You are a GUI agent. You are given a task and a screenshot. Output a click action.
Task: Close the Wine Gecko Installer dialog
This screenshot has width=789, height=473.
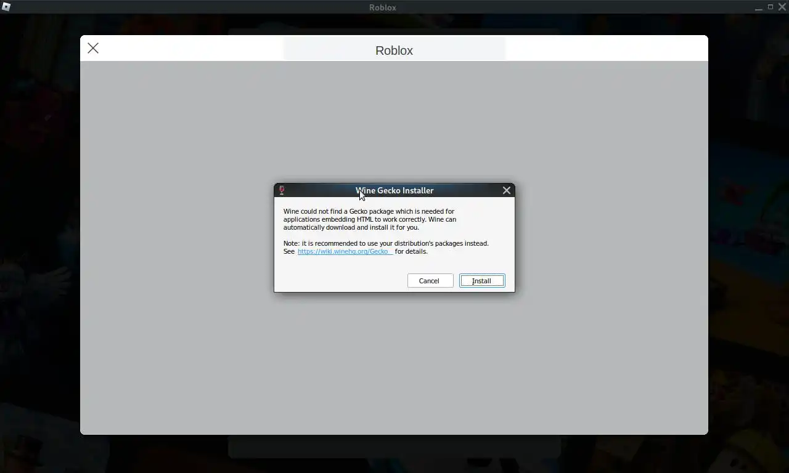pyautogui.click(x=507, y=190)
